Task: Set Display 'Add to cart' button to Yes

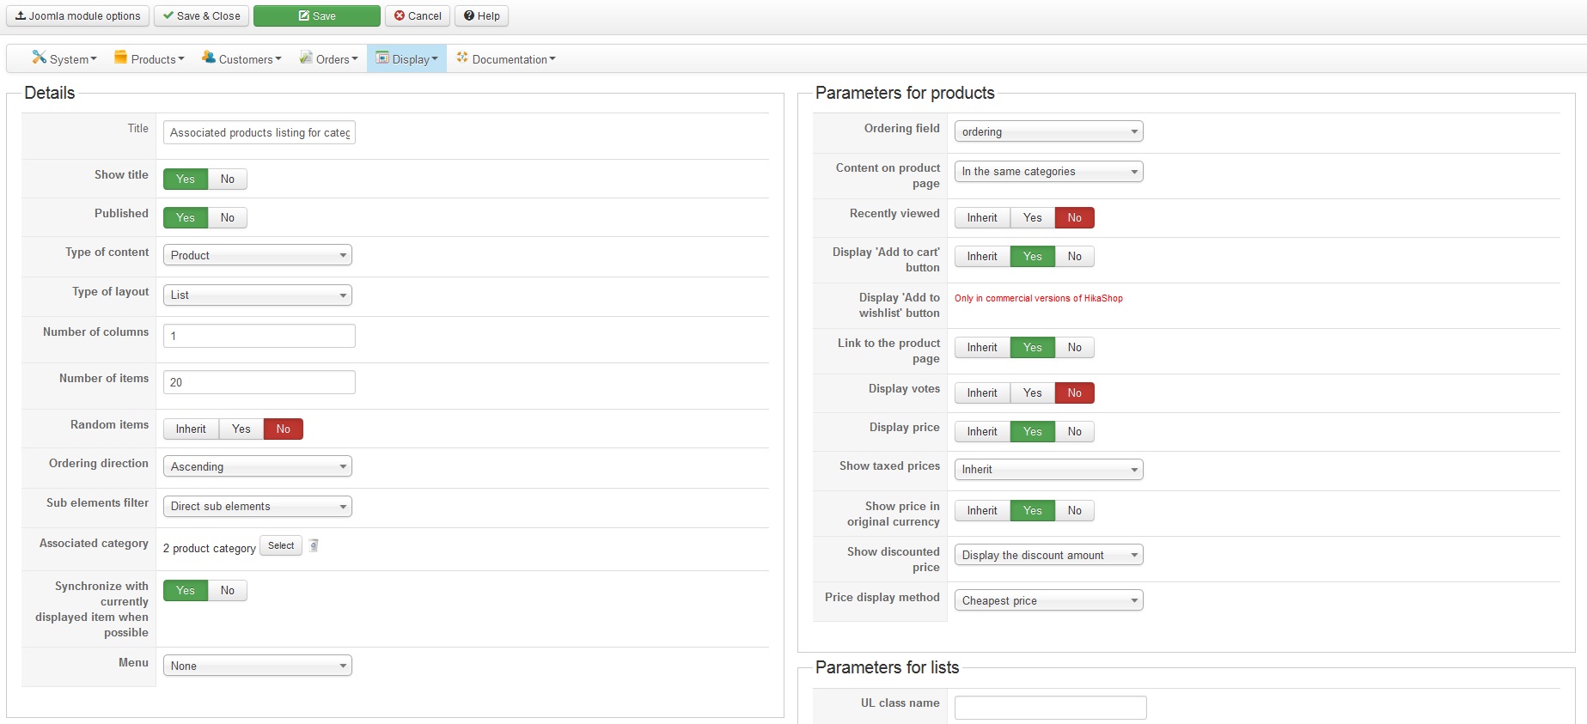Action: [1033, 256]
